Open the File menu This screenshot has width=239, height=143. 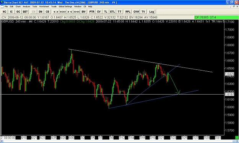pos(6,6)
